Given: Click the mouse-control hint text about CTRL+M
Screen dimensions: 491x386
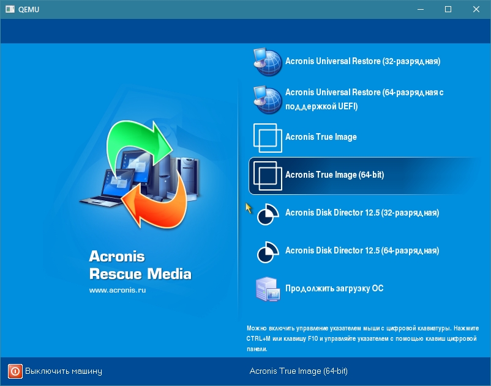Looking at the screenshot, I should [x=362, y=338].
